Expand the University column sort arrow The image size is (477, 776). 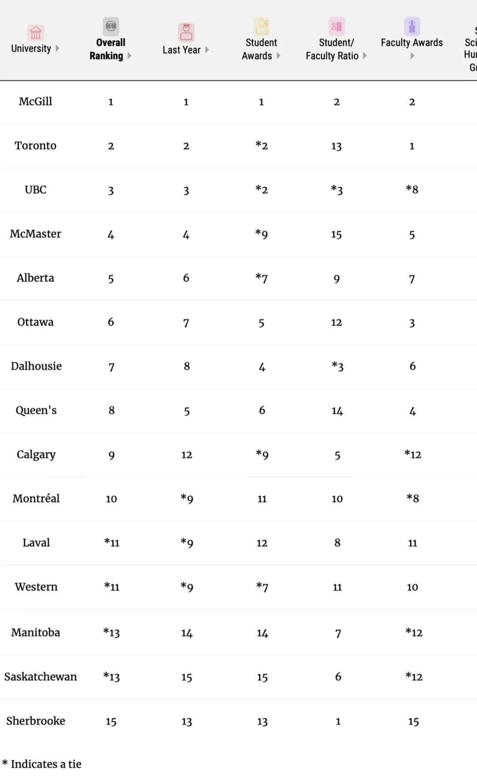point(57,49)
